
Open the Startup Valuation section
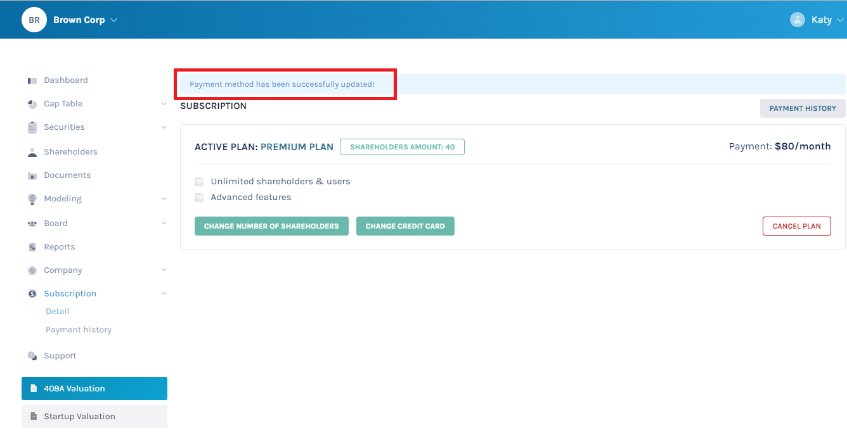coord(94,416)
